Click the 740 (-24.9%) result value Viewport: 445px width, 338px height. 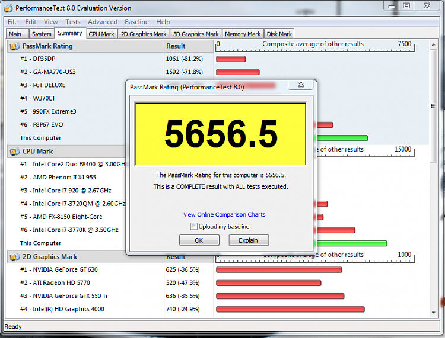(x=183, y=309)
